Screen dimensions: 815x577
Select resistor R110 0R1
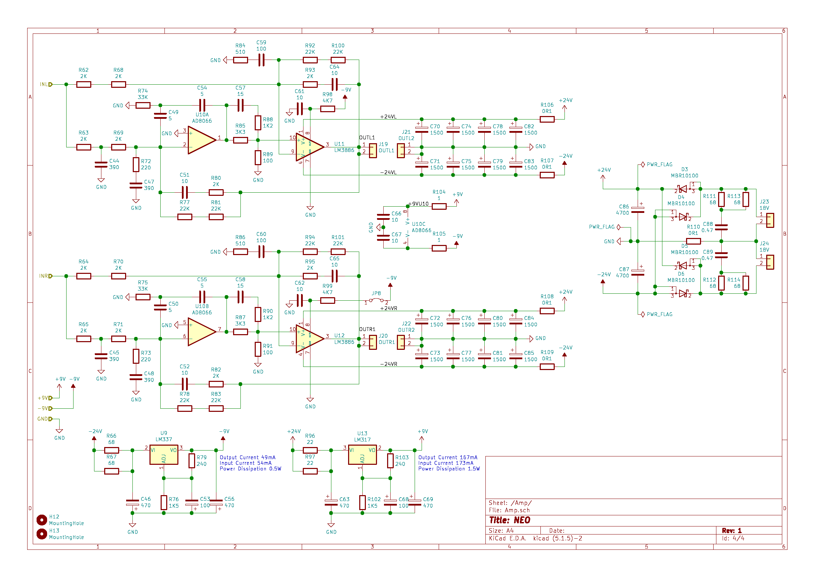693,241
